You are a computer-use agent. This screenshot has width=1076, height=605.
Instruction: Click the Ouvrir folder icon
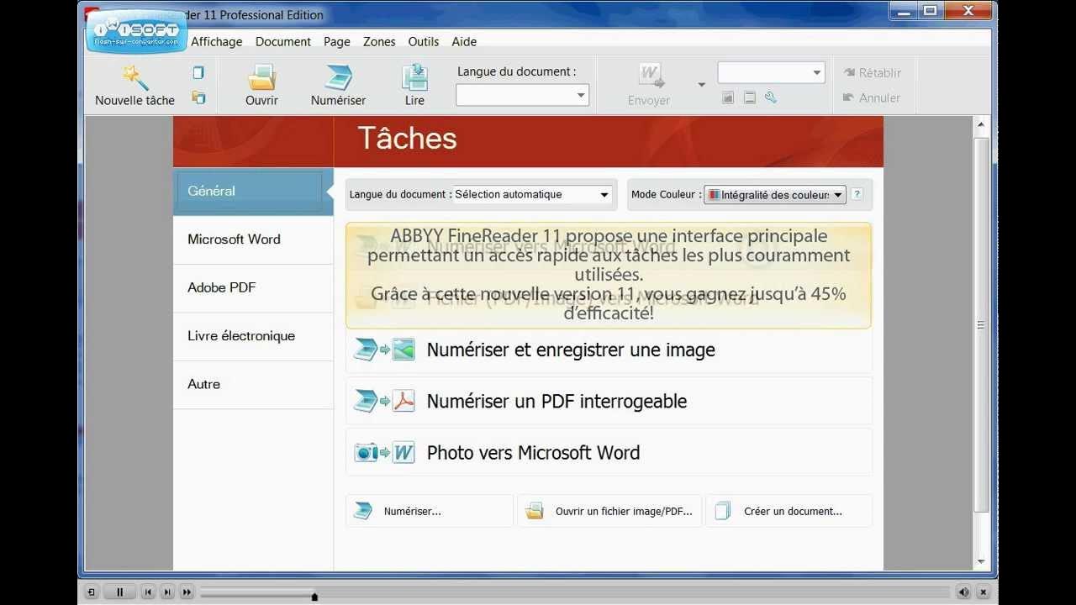[x=262, y=77]
